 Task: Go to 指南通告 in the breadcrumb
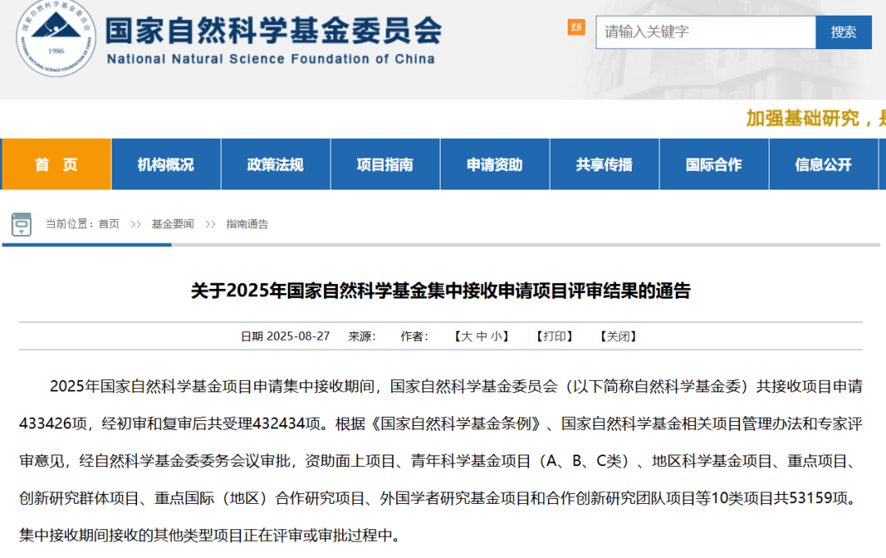(247, 225)
